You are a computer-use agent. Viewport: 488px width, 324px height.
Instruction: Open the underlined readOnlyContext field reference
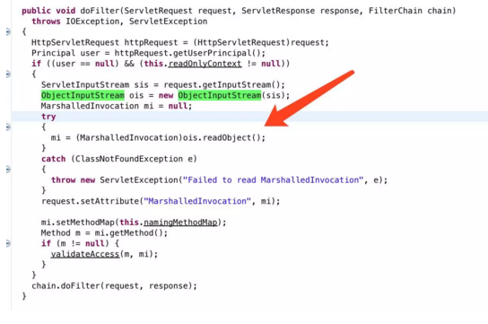(x=205, y=64)
